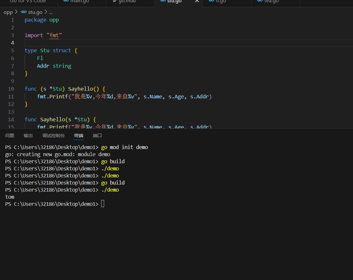The image size is (353, 280).
Task: Switch to the tea.go editor tab
Action: coord(275,2)
